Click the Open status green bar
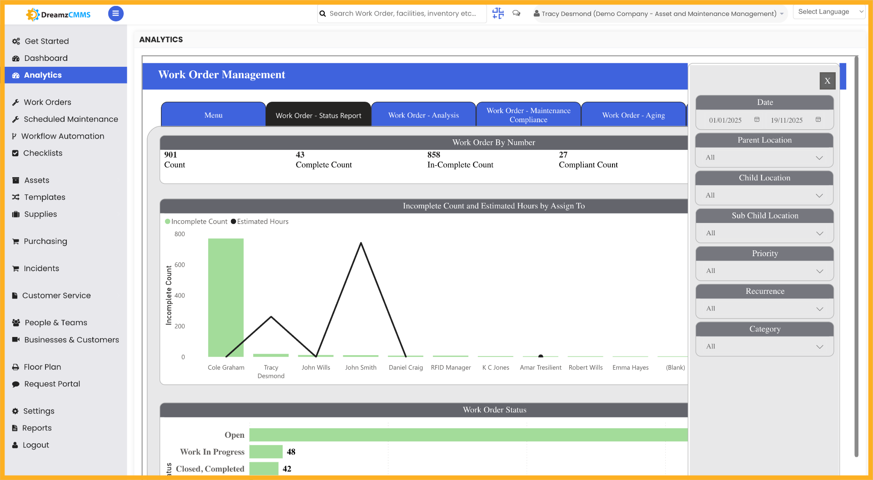This screenshot has height=480, width=873. coord(468,435)
